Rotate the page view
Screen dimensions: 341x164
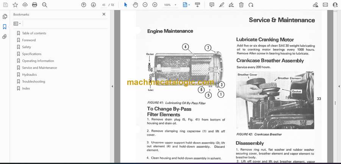(251, 5)
